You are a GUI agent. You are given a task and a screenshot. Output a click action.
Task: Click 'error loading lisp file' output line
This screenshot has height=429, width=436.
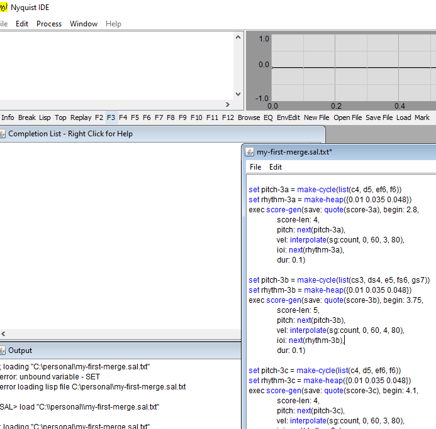point(93,387)
